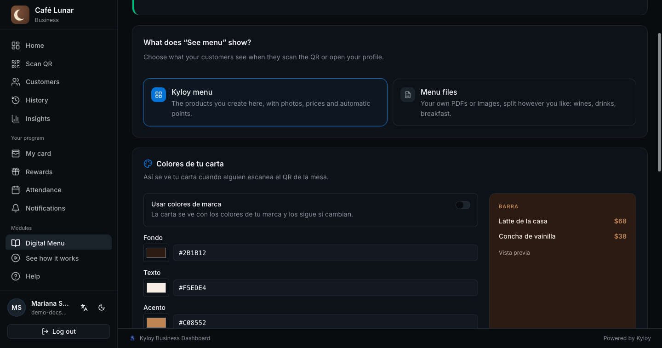Click the palette icon beside Colores de tu carta
This screenshot has height=348, width=662.
click(148, 164)
